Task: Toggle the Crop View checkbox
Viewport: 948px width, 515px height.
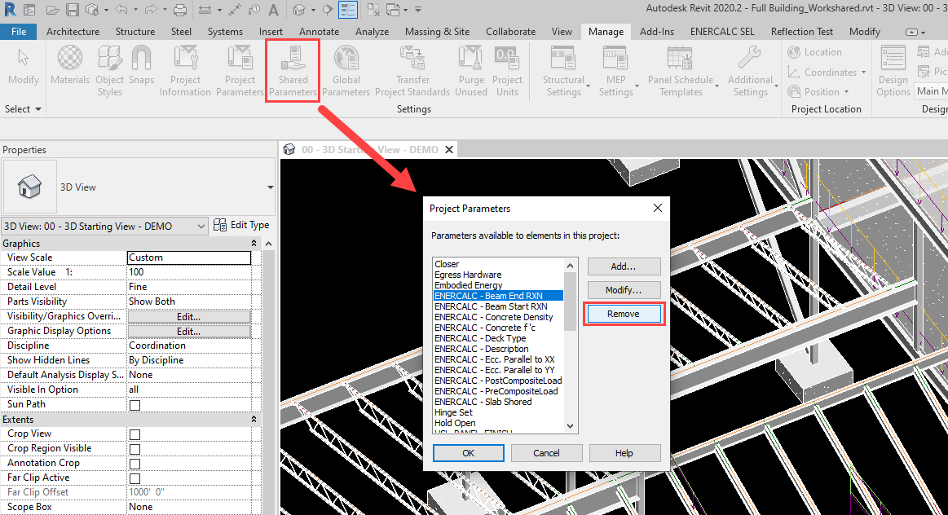Action: point(134,434)
